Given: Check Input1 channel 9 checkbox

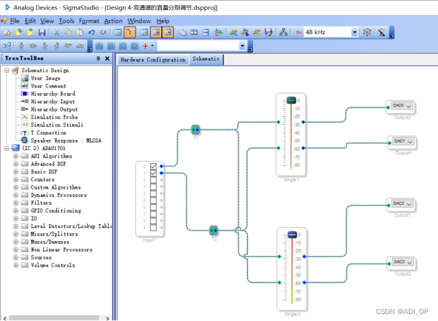Looking at the screenshot, I should click(153, 228).
